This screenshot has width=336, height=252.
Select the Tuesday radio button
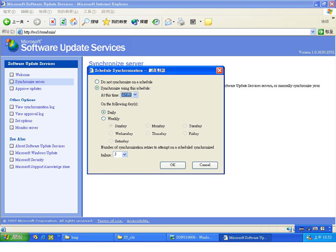(x=185, y=125)
